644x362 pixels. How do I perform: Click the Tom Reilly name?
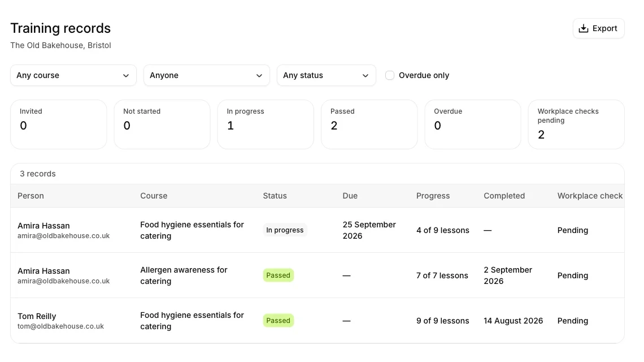[37, 316]
